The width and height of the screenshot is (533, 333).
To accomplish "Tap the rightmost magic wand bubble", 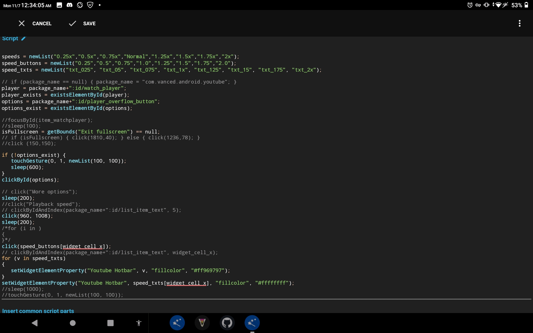I will point(252,323).
